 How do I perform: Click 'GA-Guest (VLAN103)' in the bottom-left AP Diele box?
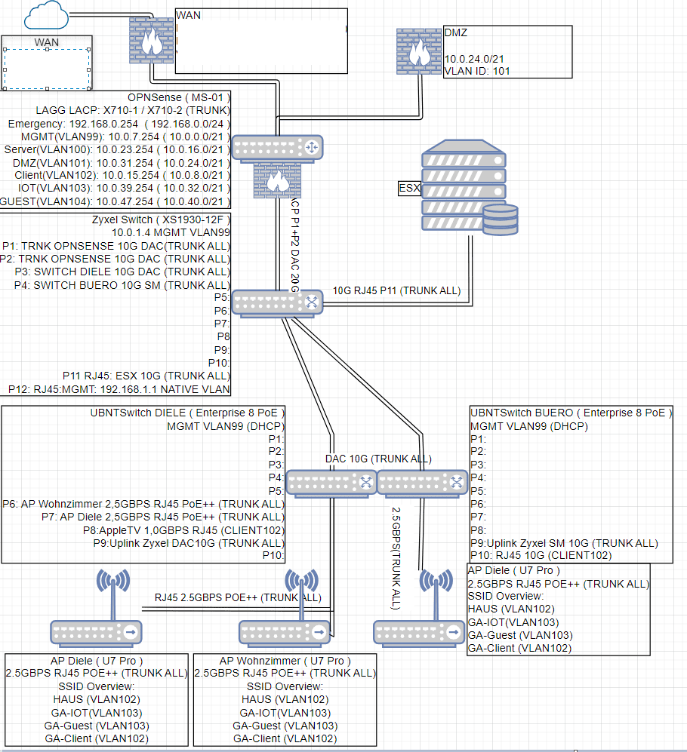pyautogui.click(x=97, y=726)
